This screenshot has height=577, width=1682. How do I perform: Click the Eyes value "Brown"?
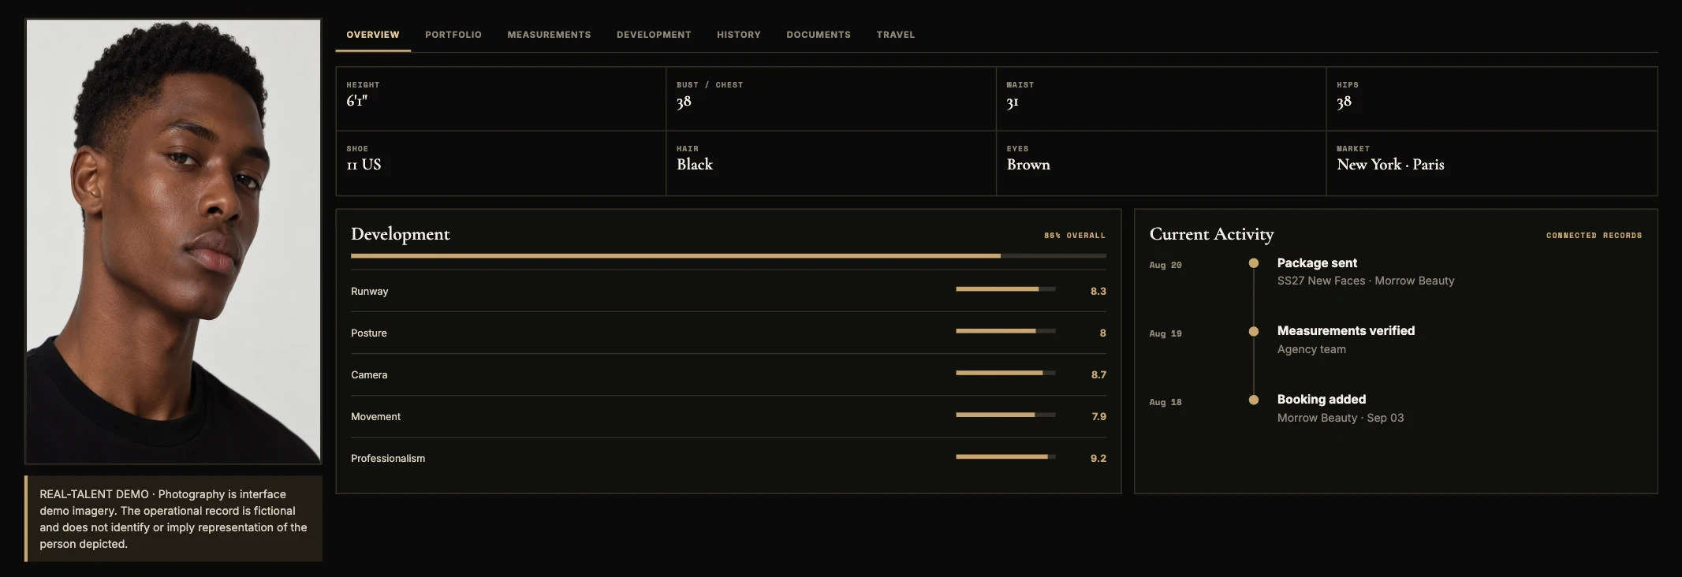click(x=1028, y=165)
